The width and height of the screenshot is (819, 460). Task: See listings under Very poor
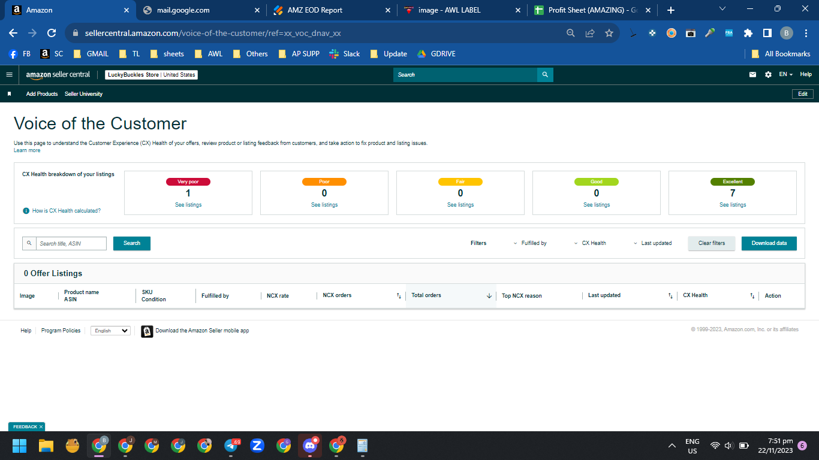pyautogui.click(x=188, y=205)
